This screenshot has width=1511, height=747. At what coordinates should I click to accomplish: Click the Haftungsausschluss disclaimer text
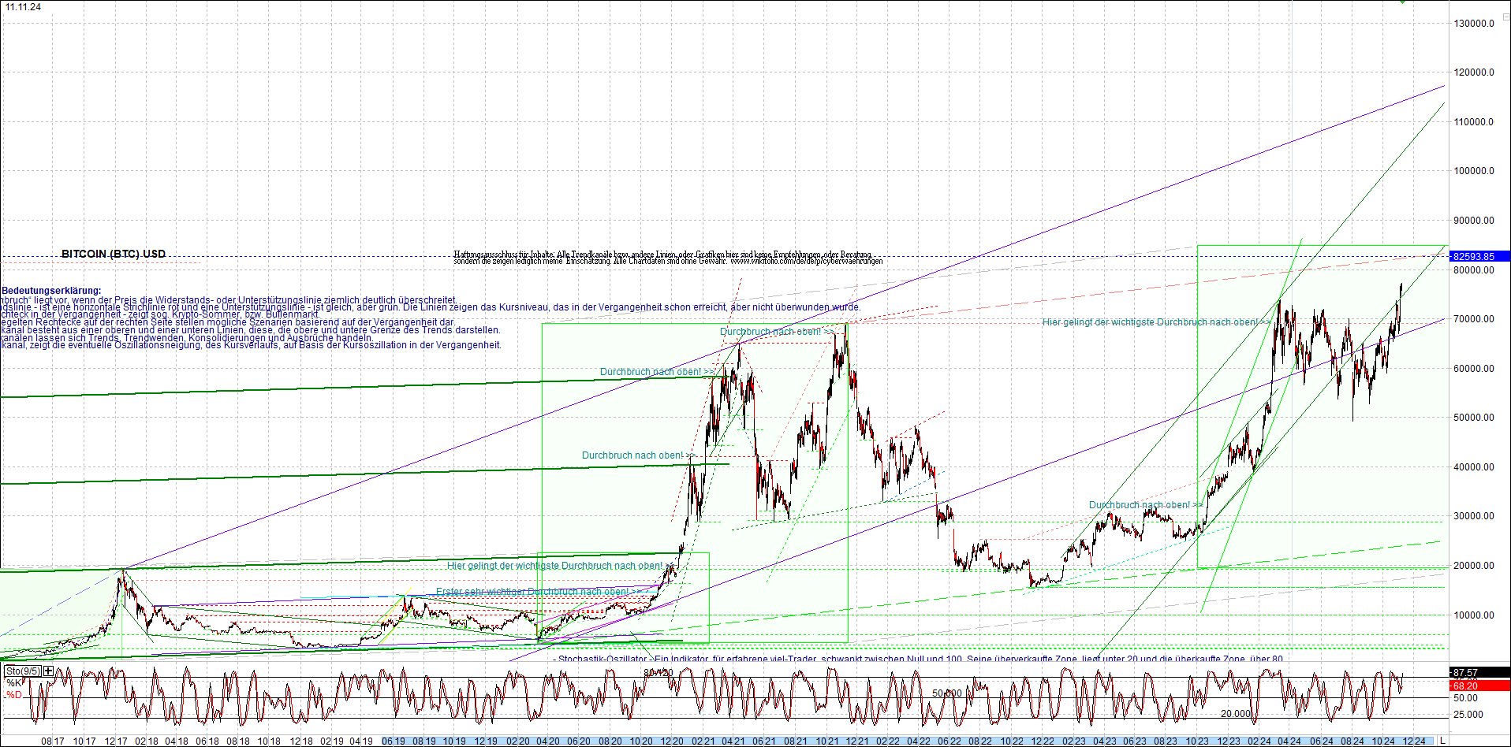pyautogui.click(x=668, y=258)
